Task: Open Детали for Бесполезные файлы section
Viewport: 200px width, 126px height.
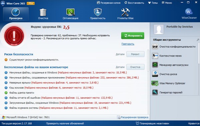Action: click(x=120, y=67)
